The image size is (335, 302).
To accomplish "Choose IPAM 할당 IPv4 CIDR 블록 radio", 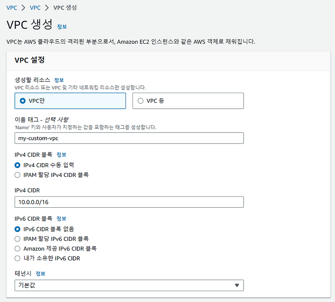I will [x=17, y=175].
